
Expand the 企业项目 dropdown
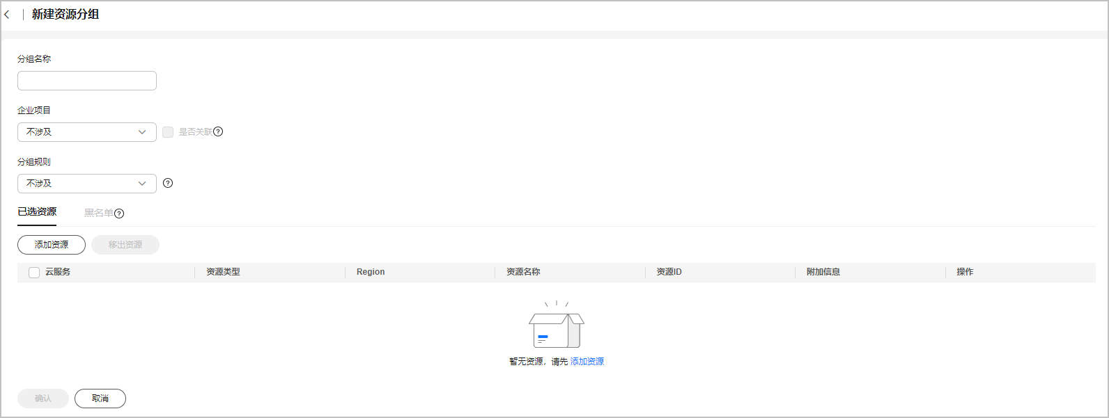(x=87, y=132)
